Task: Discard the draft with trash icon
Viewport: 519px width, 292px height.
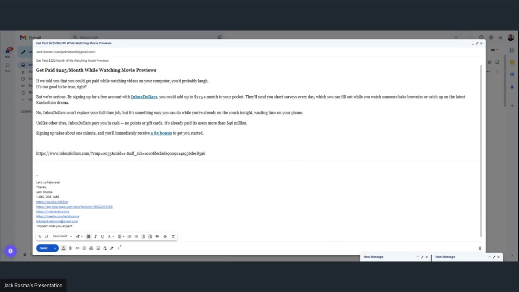Action: pos(480,248)
